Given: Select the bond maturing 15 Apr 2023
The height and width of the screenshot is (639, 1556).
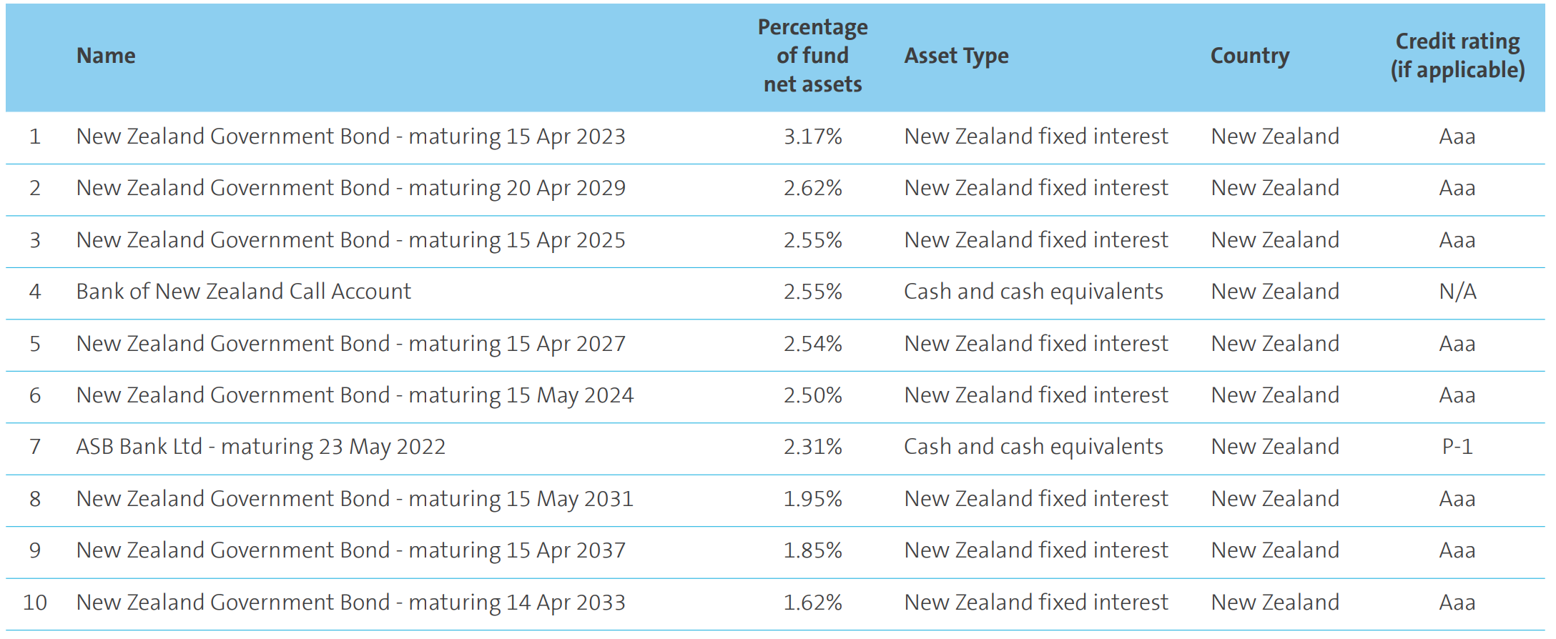Looking at the screenshot, I should coord(350,137).
